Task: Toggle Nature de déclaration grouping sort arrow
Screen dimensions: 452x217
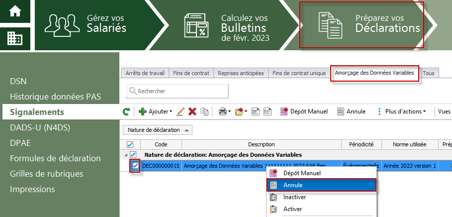Action: 186,130
